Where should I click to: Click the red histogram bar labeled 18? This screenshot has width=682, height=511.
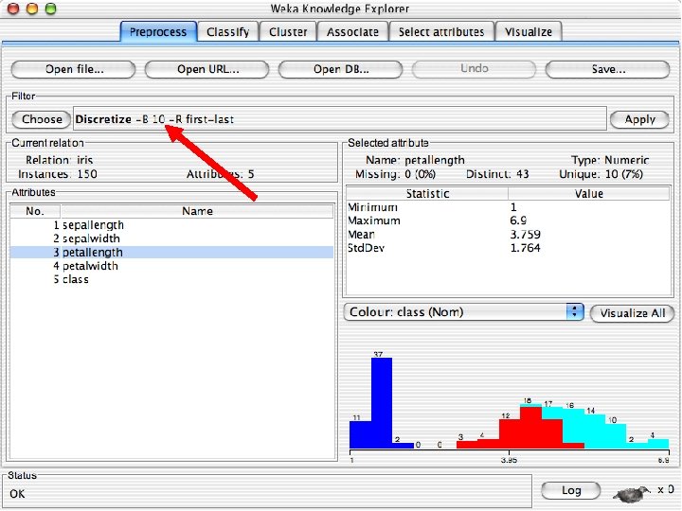coord(530,427)
